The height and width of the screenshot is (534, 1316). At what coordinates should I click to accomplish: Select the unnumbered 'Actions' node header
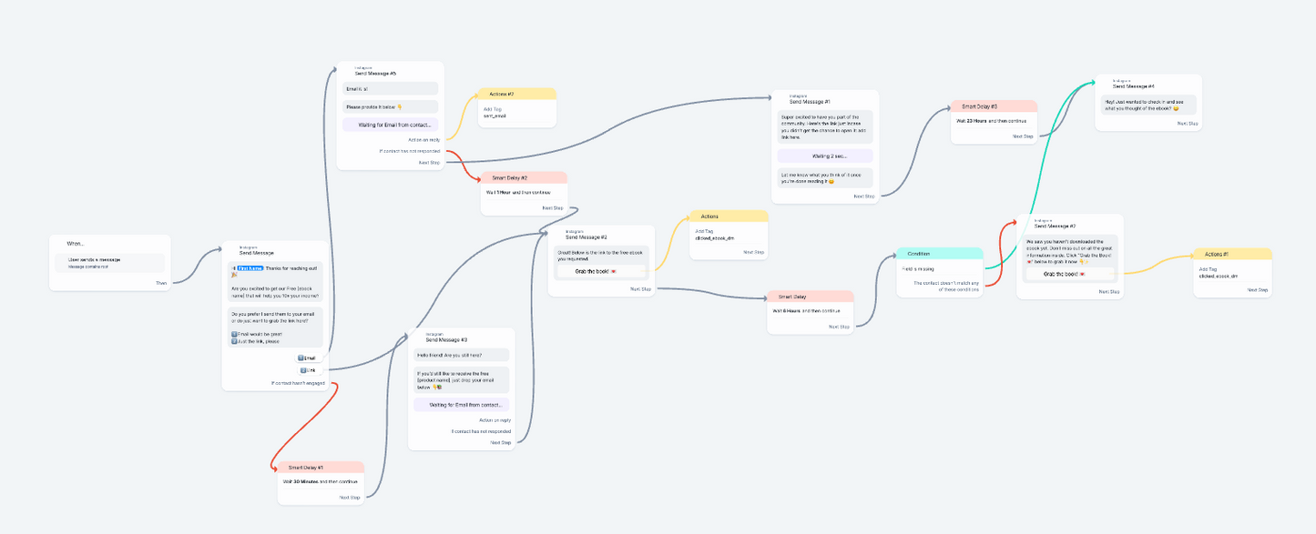point(729,217)
